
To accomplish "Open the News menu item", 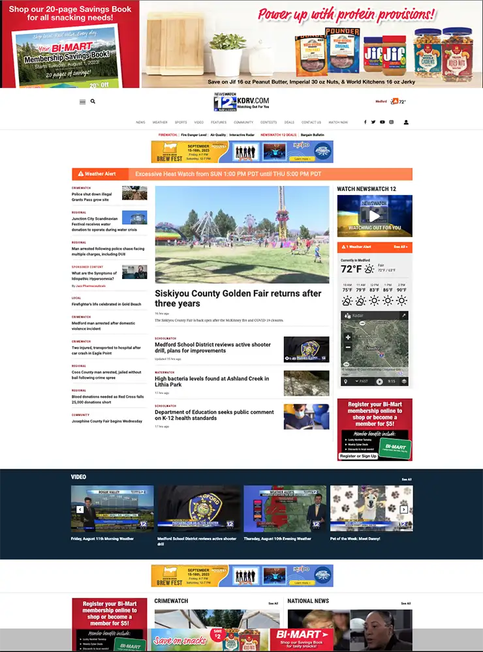I will tap(141, 123).
